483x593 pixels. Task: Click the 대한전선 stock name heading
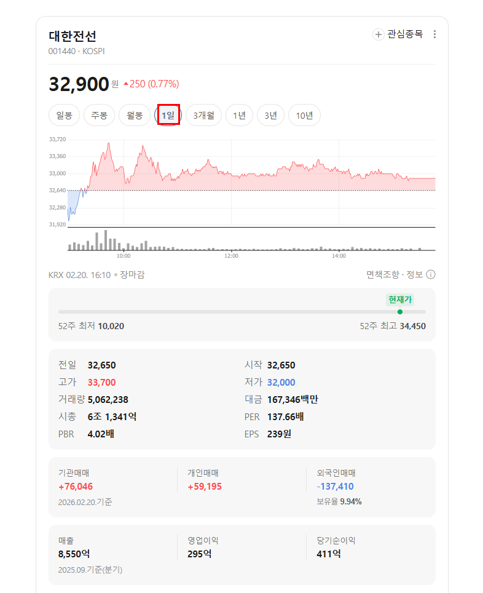[73, 36]
